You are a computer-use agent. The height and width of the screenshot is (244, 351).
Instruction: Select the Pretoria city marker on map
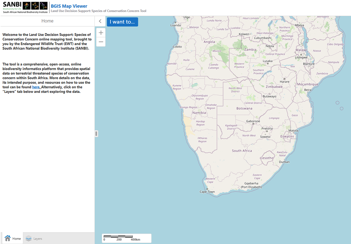pos(267,131)
